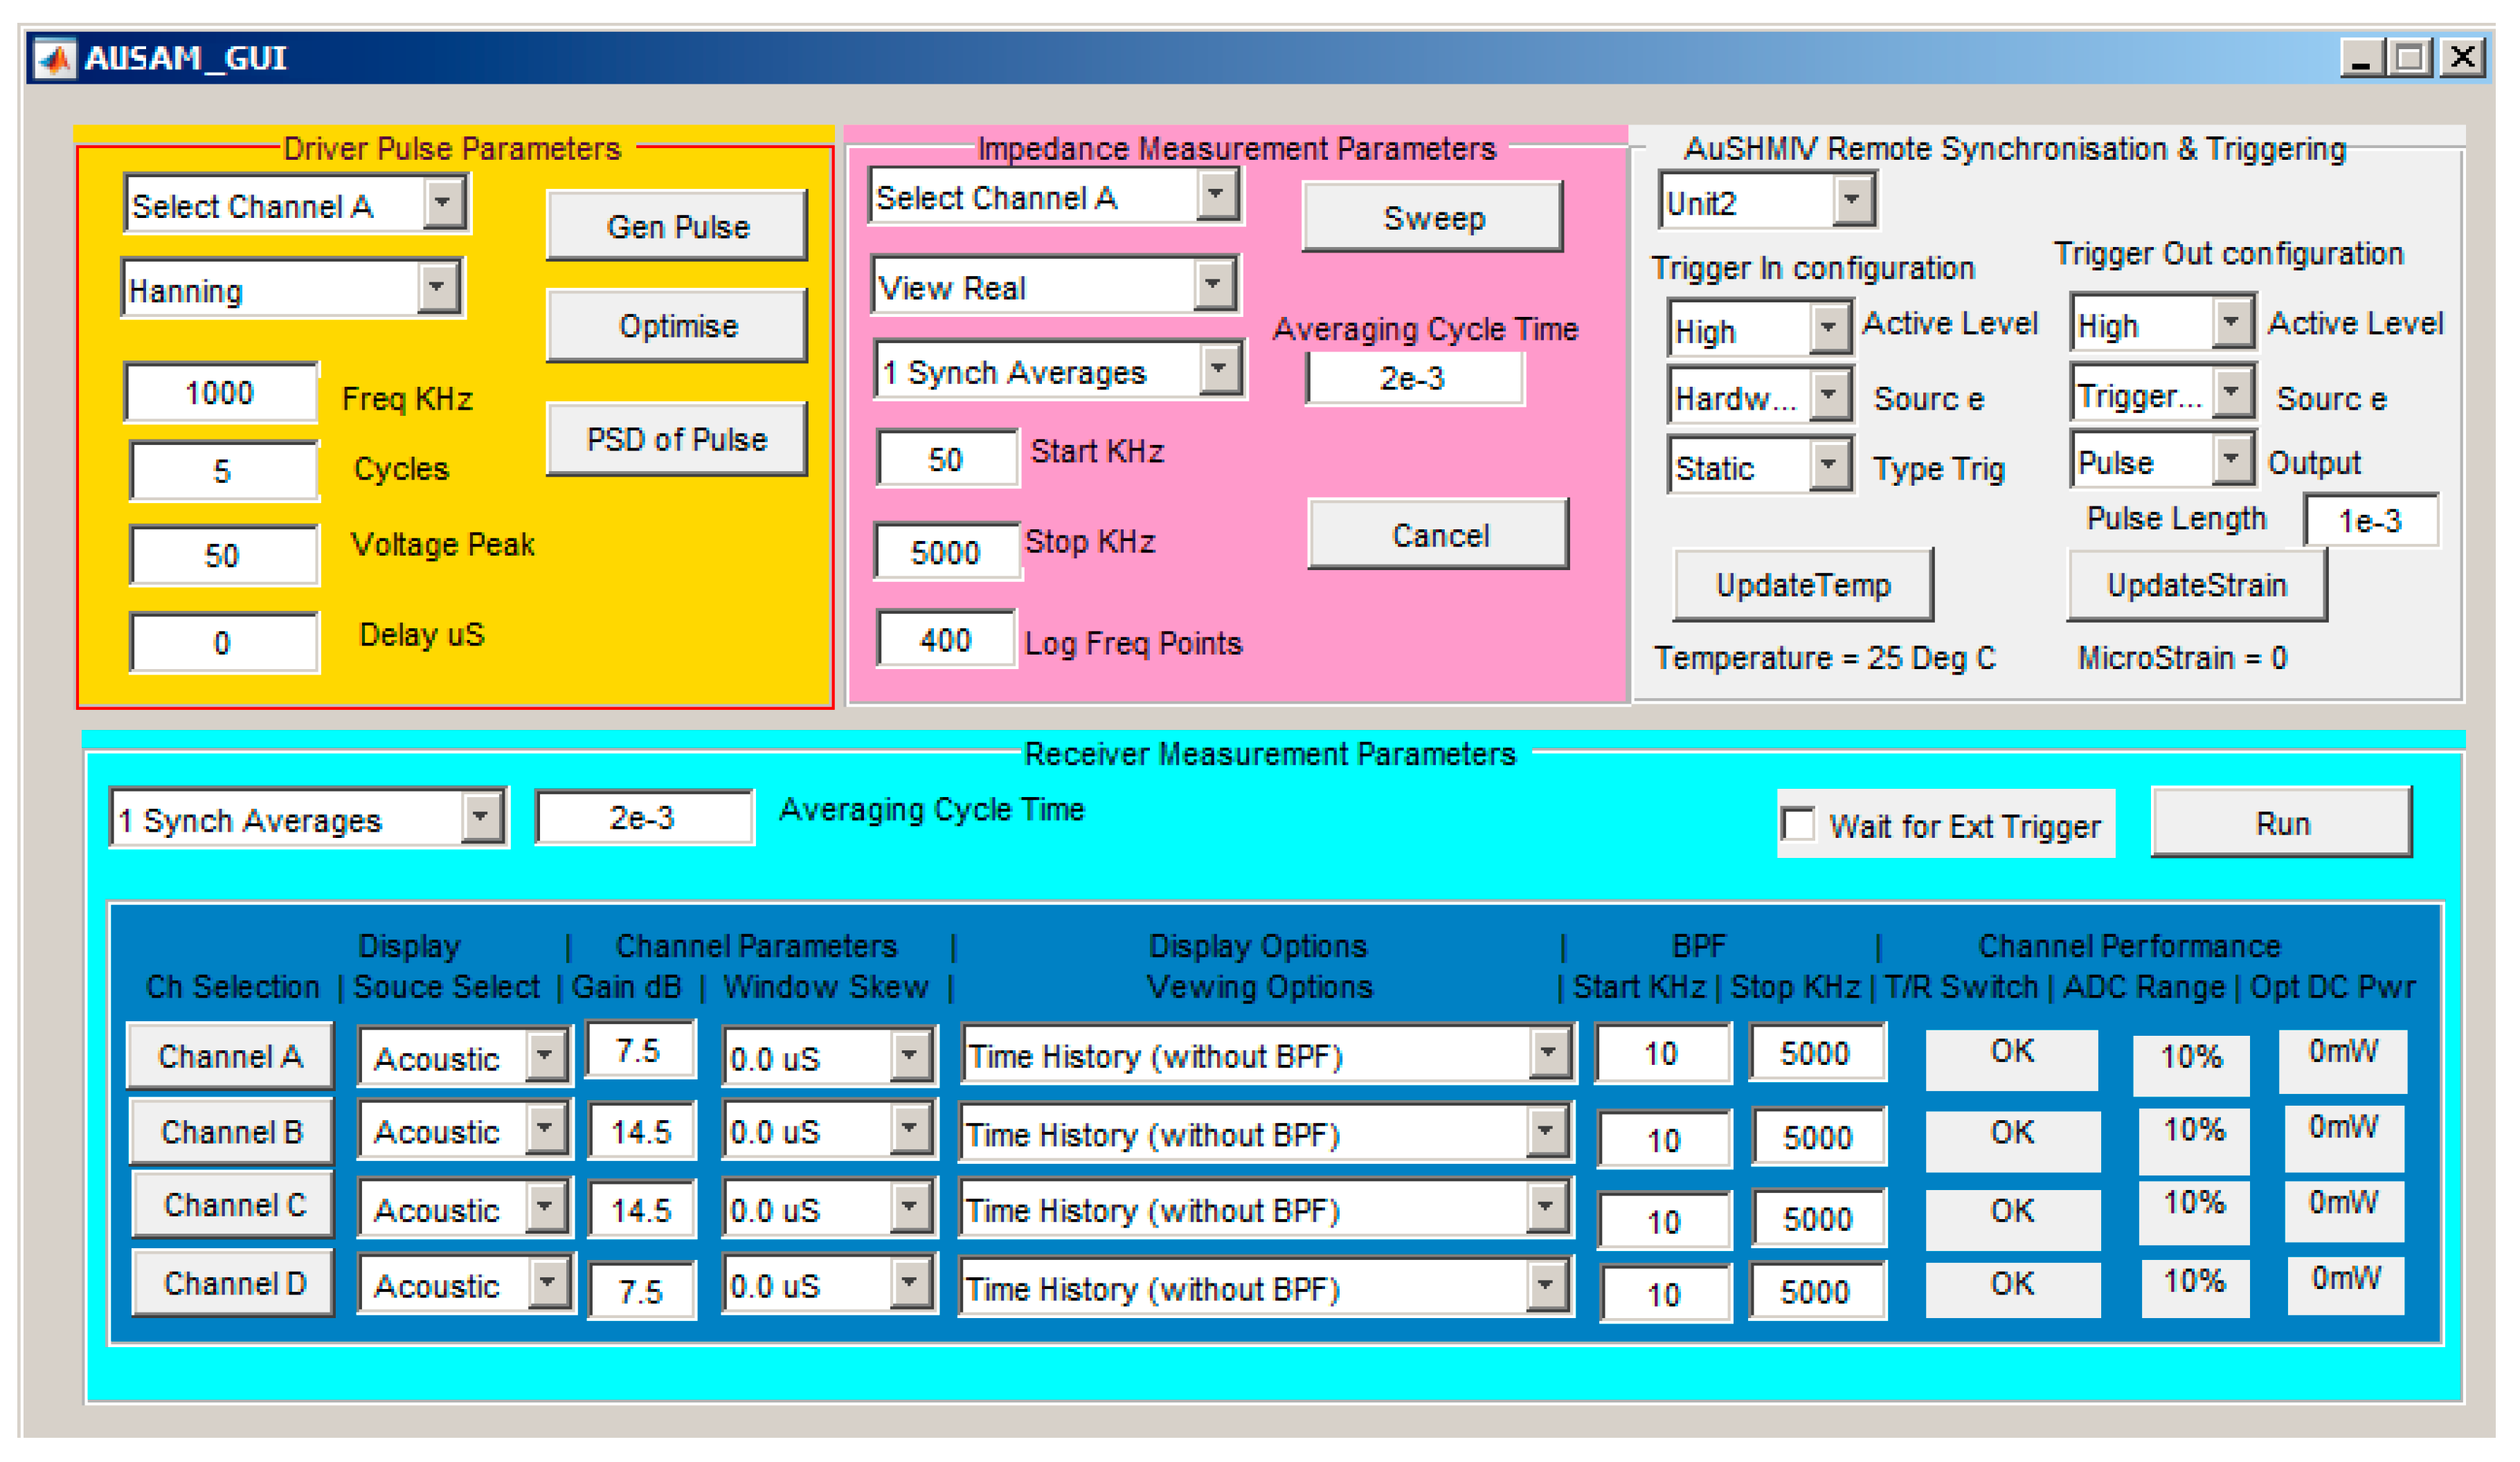
Task: Click the Freq KHz input field
Action: (220, 393)
